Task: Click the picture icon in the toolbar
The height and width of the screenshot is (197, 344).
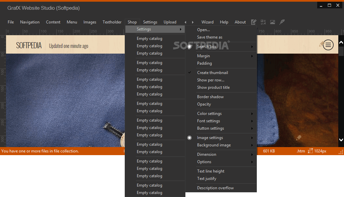Action: coord(273,22)
